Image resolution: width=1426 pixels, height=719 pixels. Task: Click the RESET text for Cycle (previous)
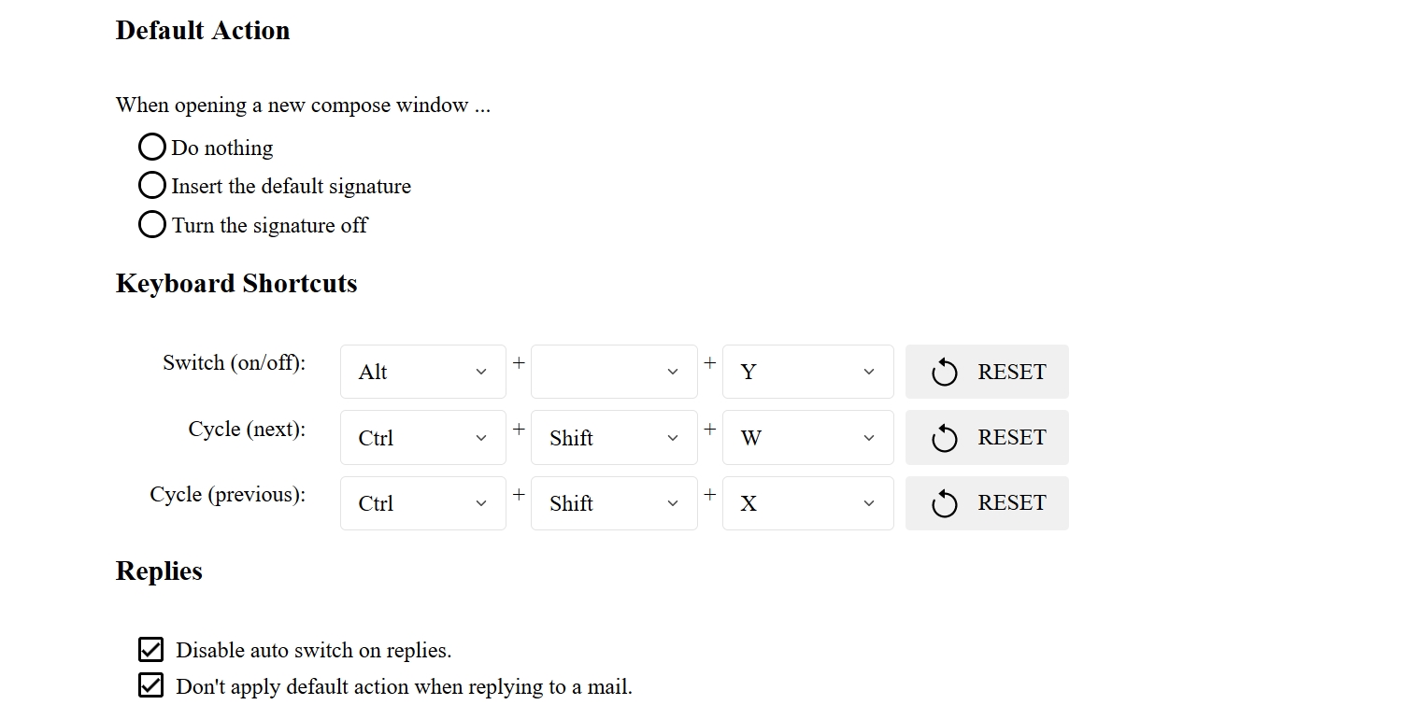click(1011, 503)
